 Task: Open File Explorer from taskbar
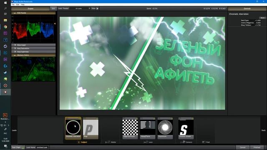[x=5, y=20]
